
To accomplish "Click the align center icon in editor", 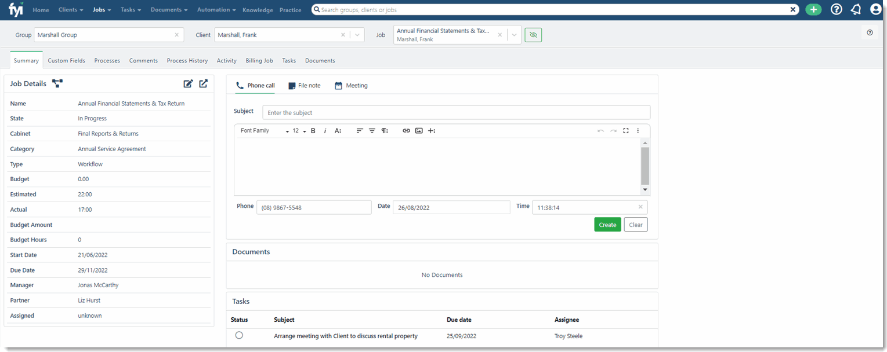I will click(372, 131).
